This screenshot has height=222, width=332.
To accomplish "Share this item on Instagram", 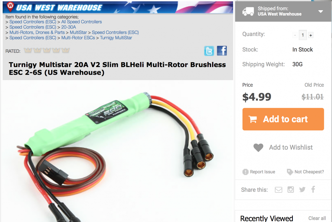I will (x=291, y=190).
